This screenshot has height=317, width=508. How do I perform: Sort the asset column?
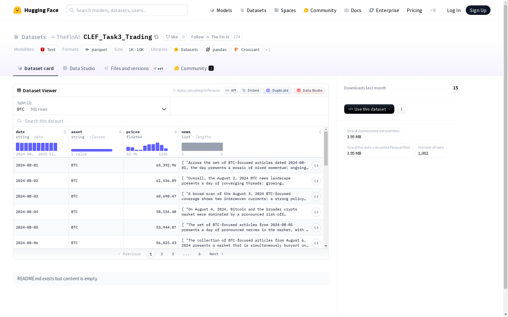click(120, 132)
